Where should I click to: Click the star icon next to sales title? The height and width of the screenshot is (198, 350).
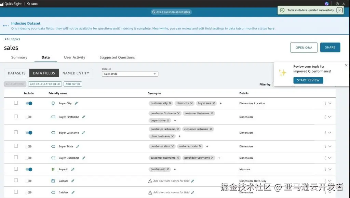tap(29, 4)
